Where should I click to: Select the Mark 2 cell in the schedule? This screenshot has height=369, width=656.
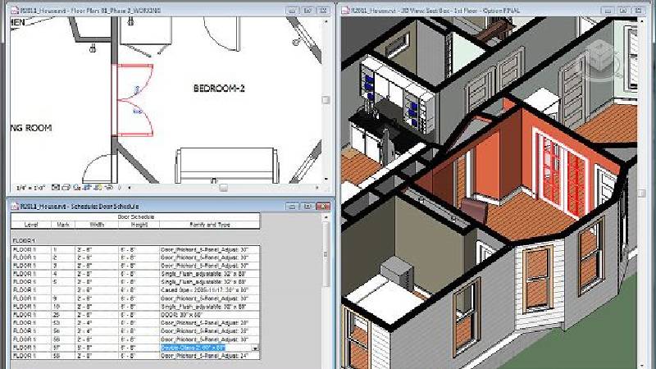tap(63, 257)
